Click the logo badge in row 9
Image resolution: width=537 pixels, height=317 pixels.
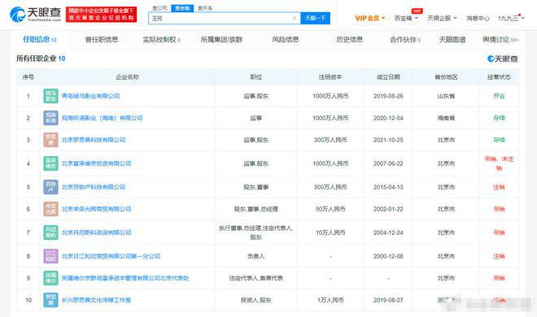coord(50,278)
